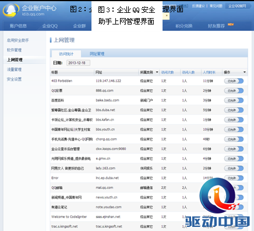Toggle the allow switch for chong.qq.com
The height and width of the screenshot is (231, 254).
234,139
